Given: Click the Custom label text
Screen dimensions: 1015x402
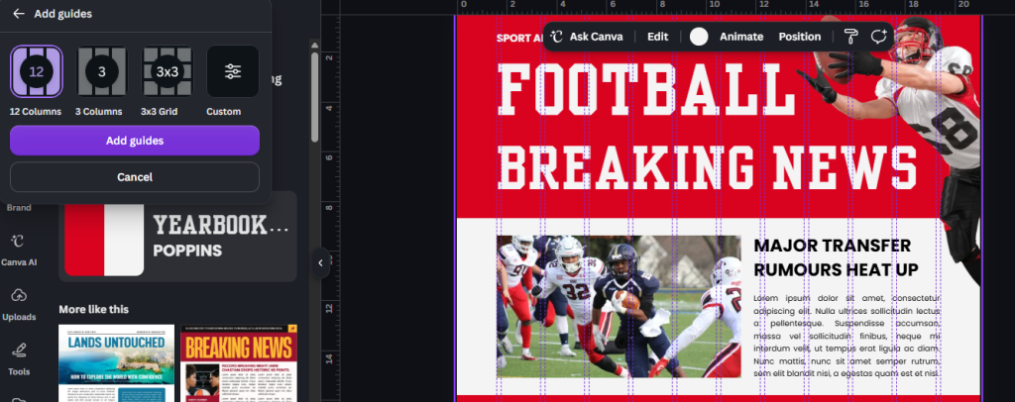Looking at the screenshot, I should [x=223, y=112].
